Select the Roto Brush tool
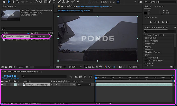The image size is (177, 106). tap(73, 2)
